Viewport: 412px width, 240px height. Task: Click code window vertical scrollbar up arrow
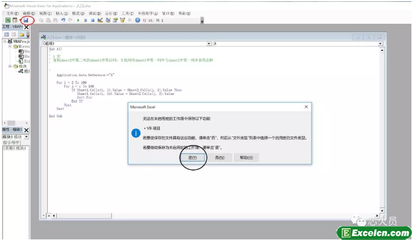point(382,50)
